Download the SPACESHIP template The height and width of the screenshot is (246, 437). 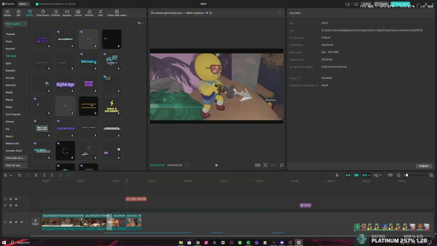pyautogui.click(x=72, y=46)
